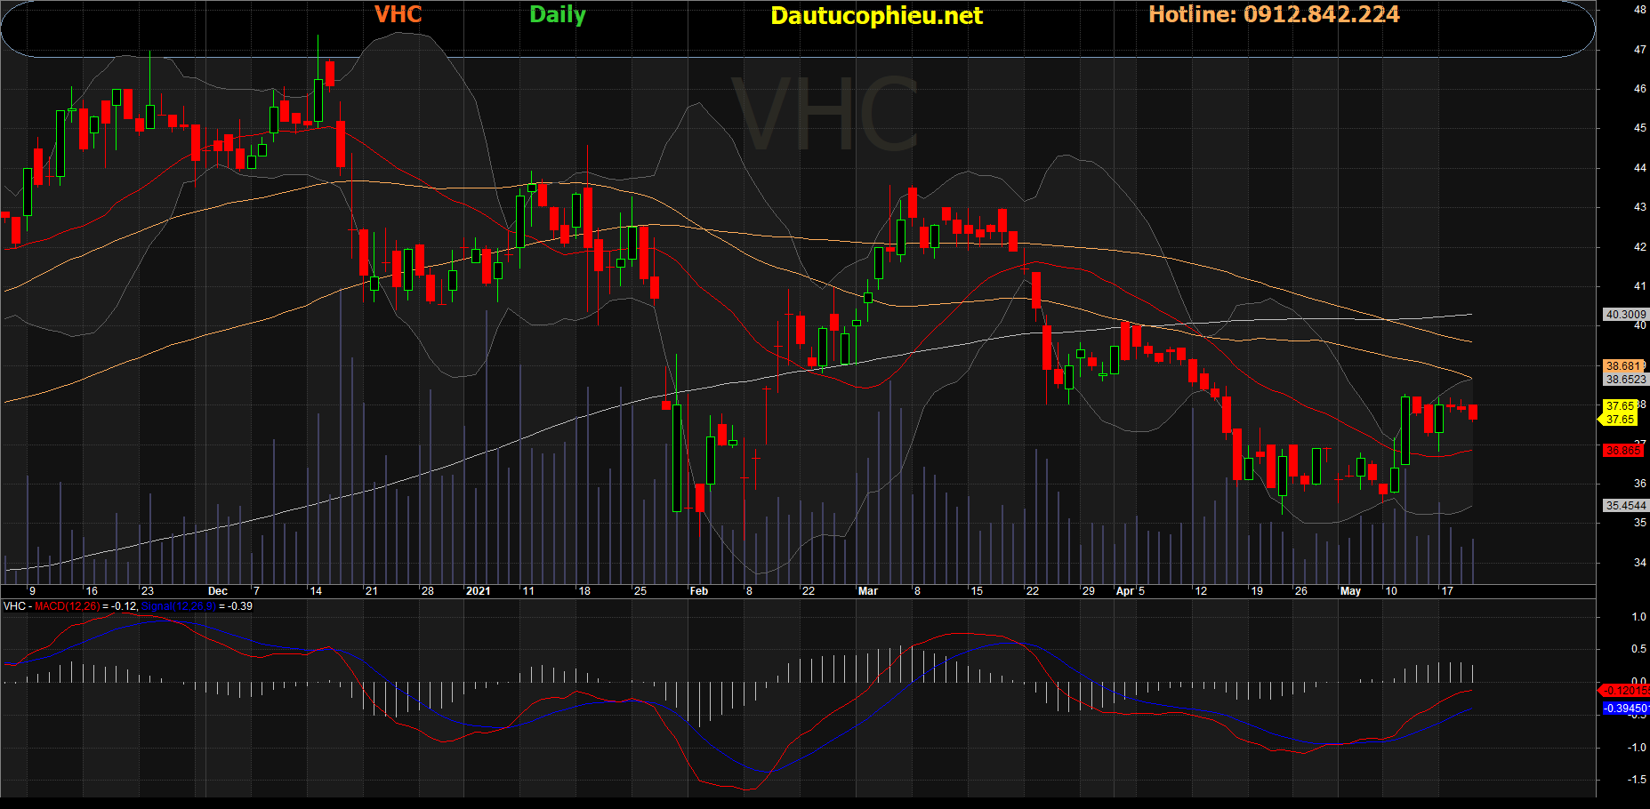Click the Apr marker on date axis
The height and width of the screenshot is (809, 1650).
(1125, 591)
